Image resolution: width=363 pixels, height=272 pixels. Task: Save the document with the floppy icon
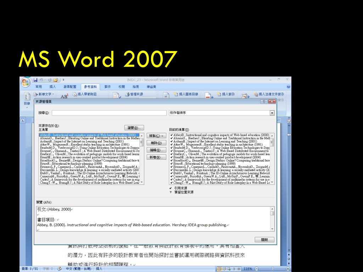[35, 80]
